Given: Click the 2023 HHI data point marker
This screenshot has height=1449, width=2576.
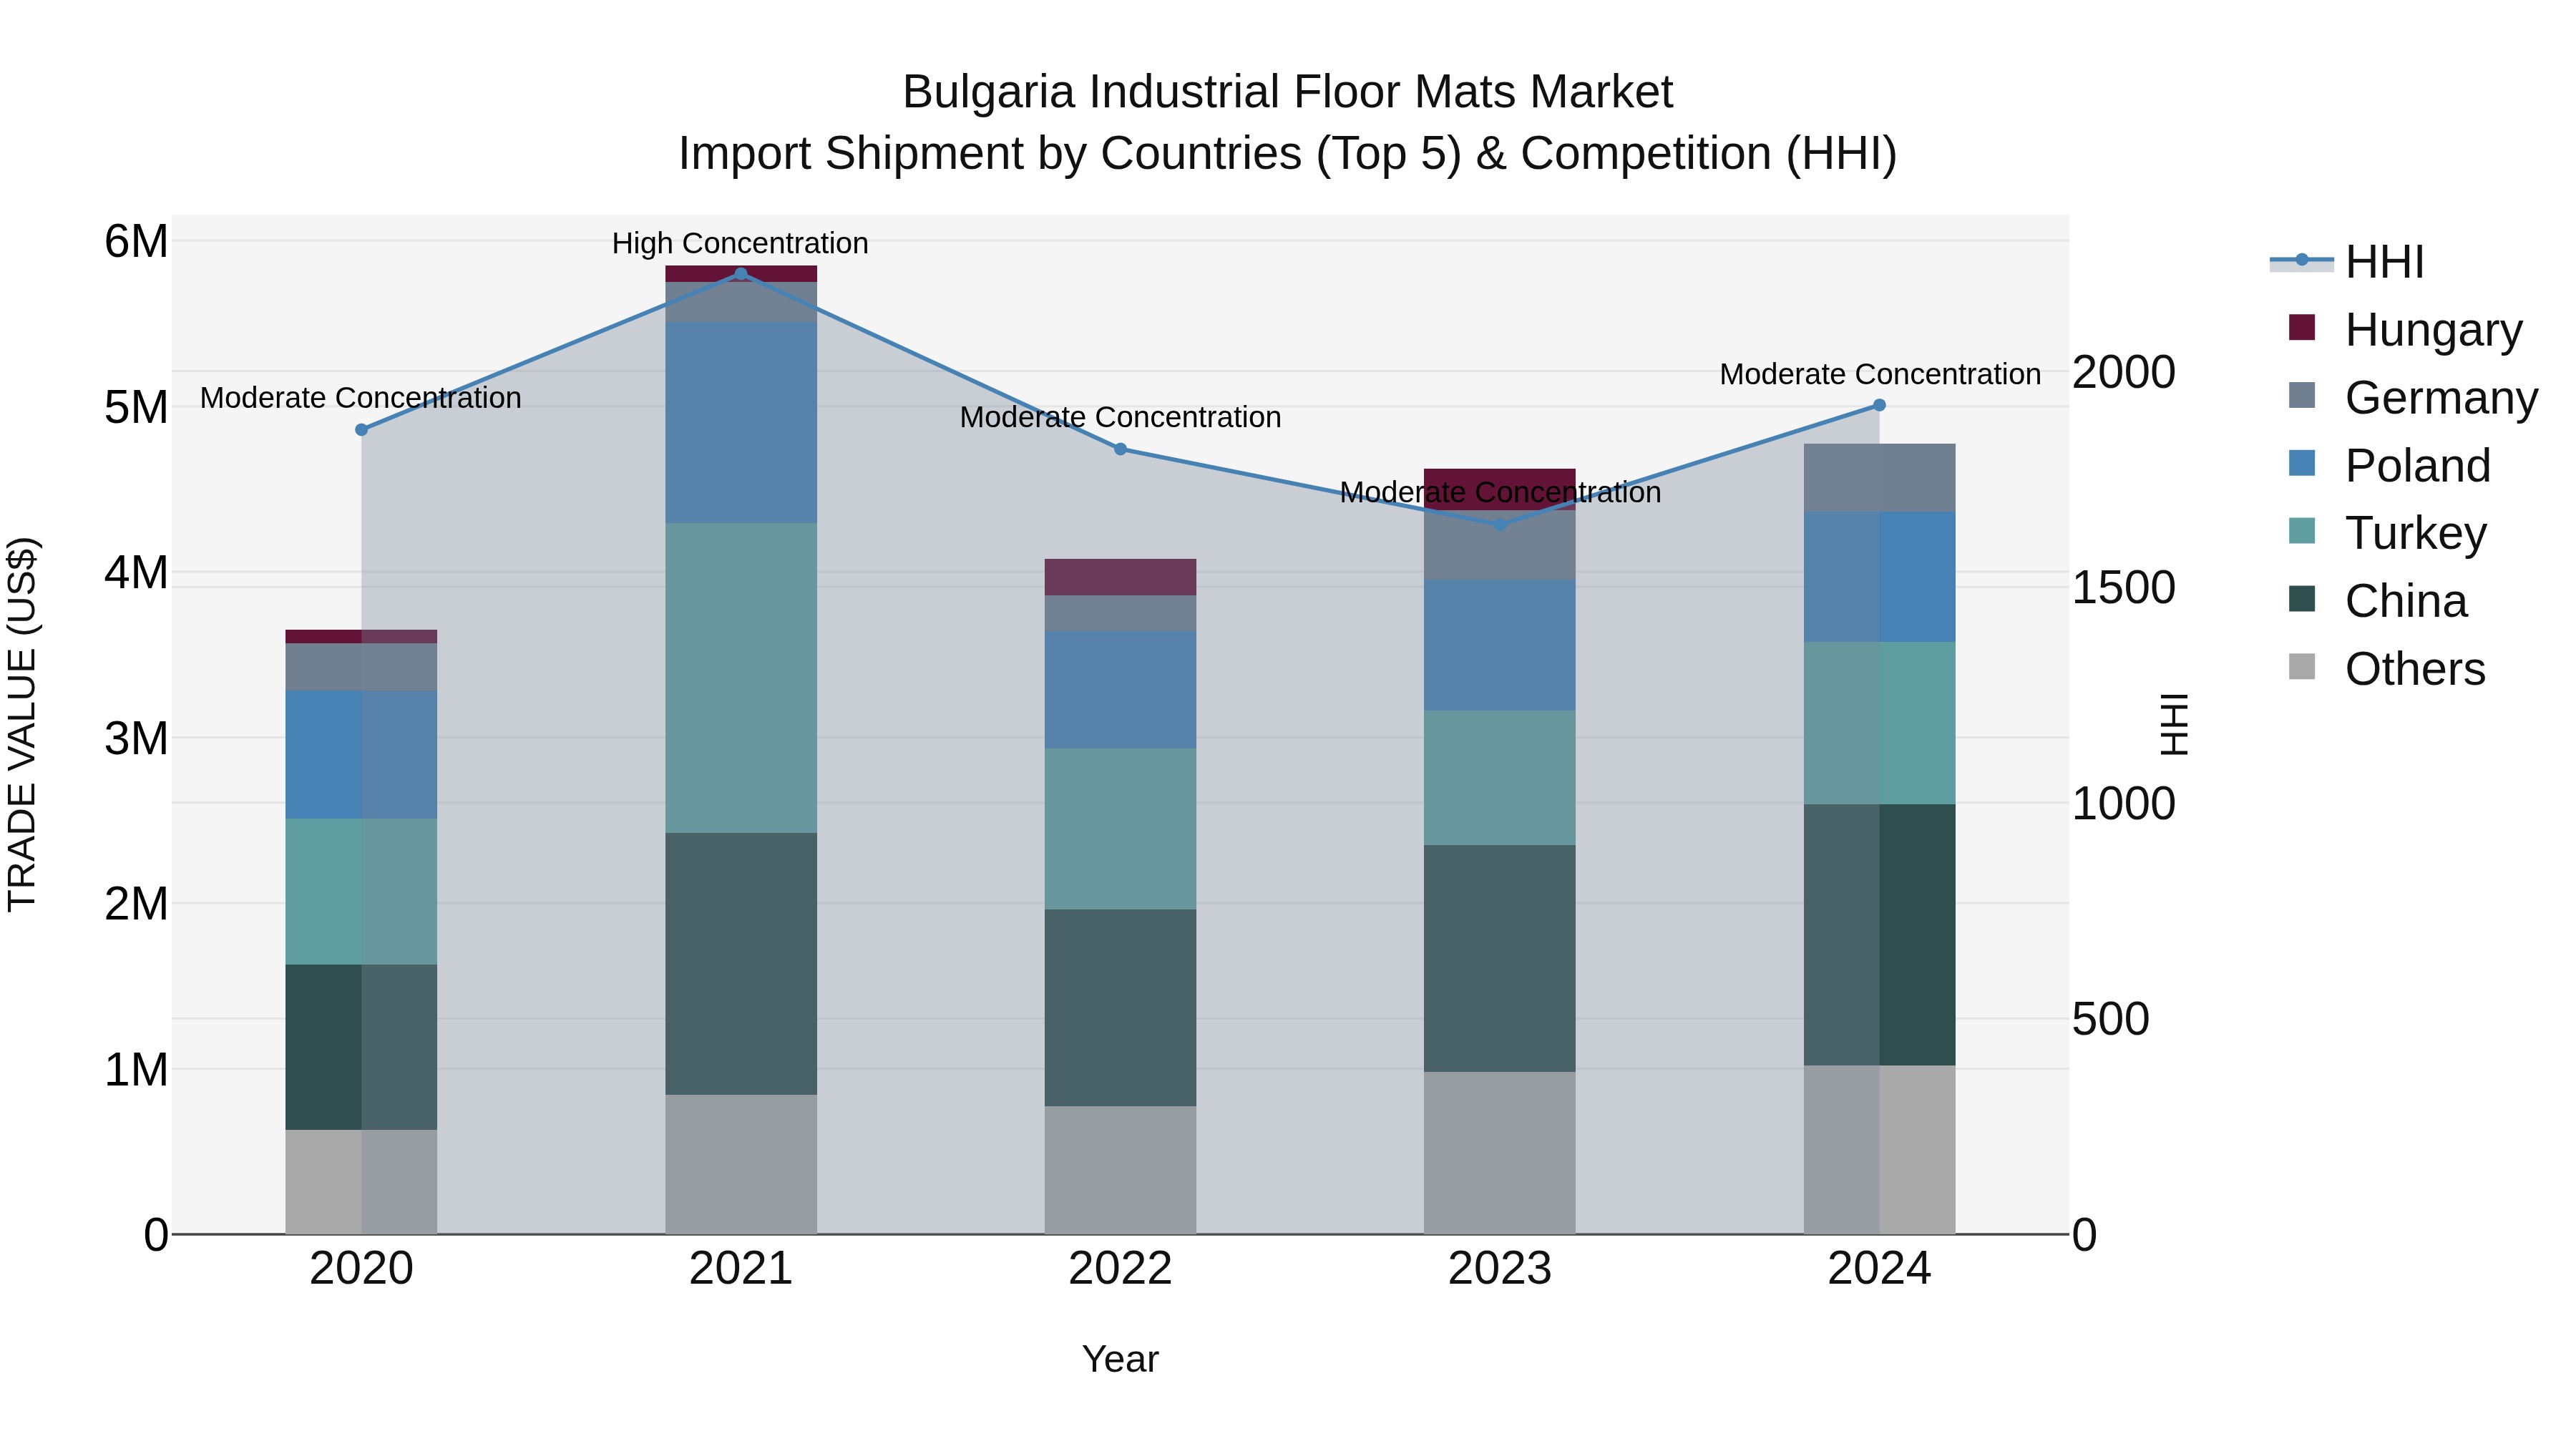Looking at the screenshot, I should 1500,524.
